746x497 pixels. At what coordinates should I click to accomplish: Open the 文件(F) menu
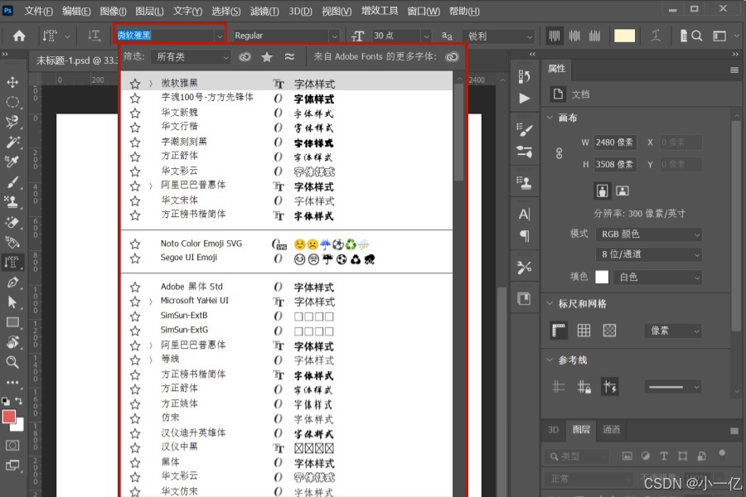coord(38,11)
